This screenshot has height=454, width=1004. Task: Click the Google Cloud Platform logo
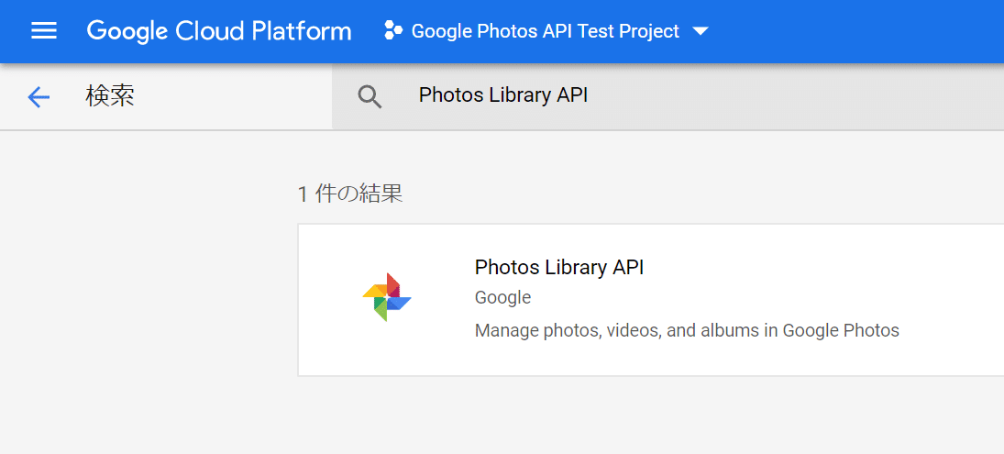(218, 31)
